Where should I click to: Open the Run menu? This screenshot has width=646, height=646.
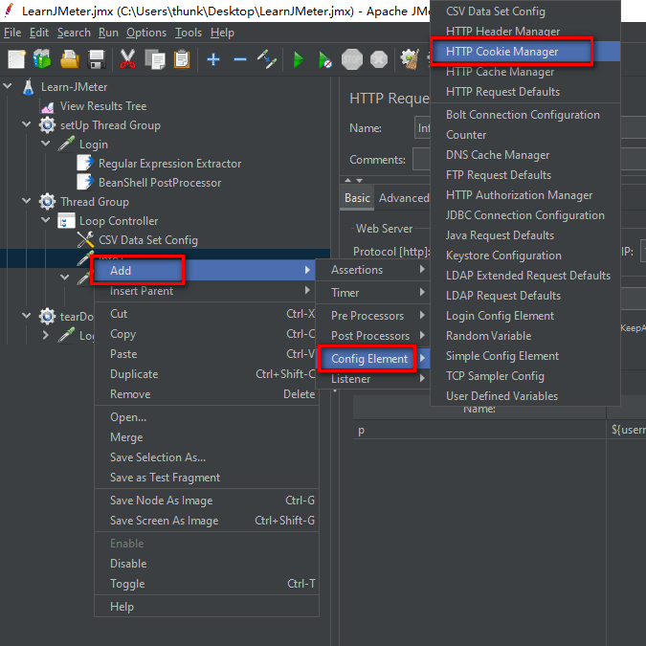[x=108, y=33]
